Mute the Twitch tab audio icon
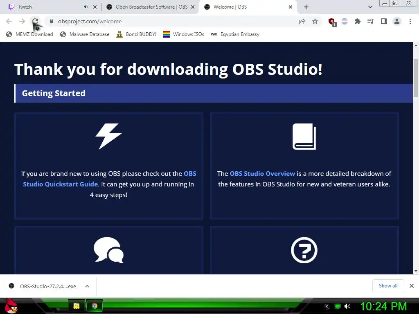 [86, 7]
